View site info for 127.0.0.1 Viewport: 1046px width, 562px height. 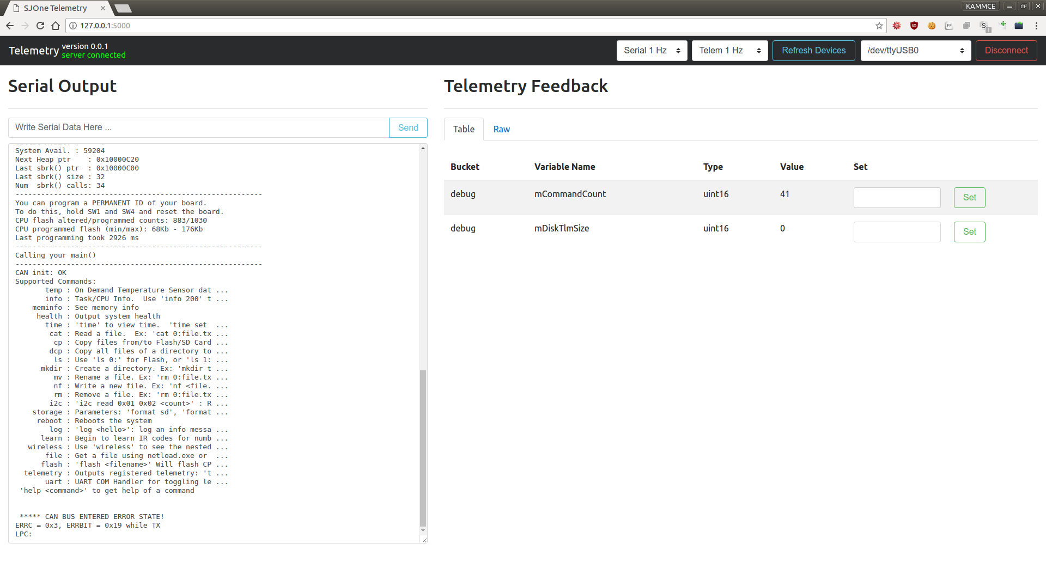click(x=73, y=26)
